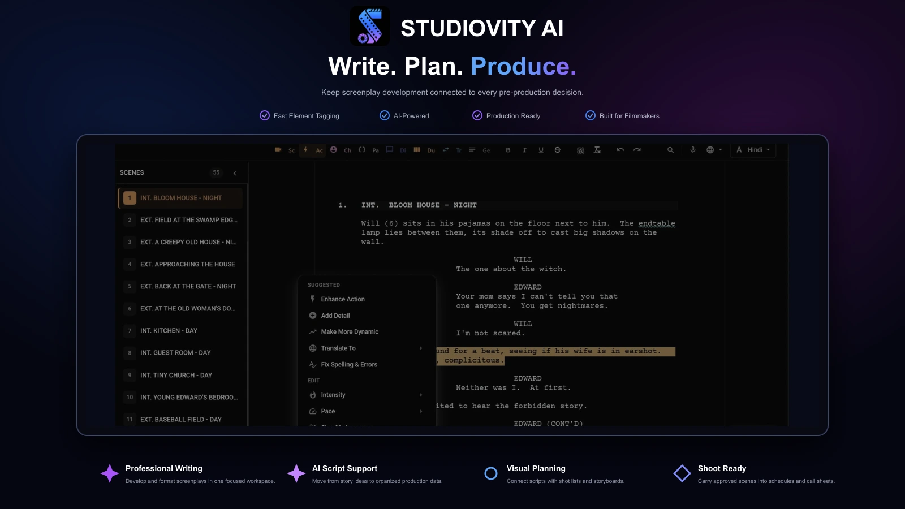Screen dimensions: 905x509
Task: Open scene 5 EXT. BACK AT THE GATE
Action: [x=180, y=286]
